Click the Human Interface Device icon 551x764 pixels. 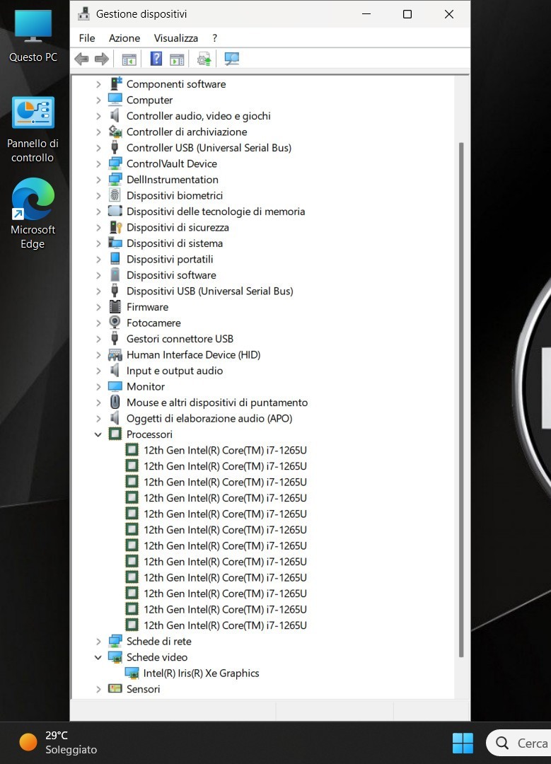(115, 354)
